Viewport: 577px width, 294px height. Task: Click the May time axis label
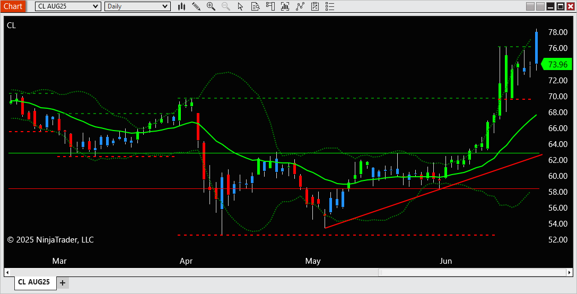[313, 261]
